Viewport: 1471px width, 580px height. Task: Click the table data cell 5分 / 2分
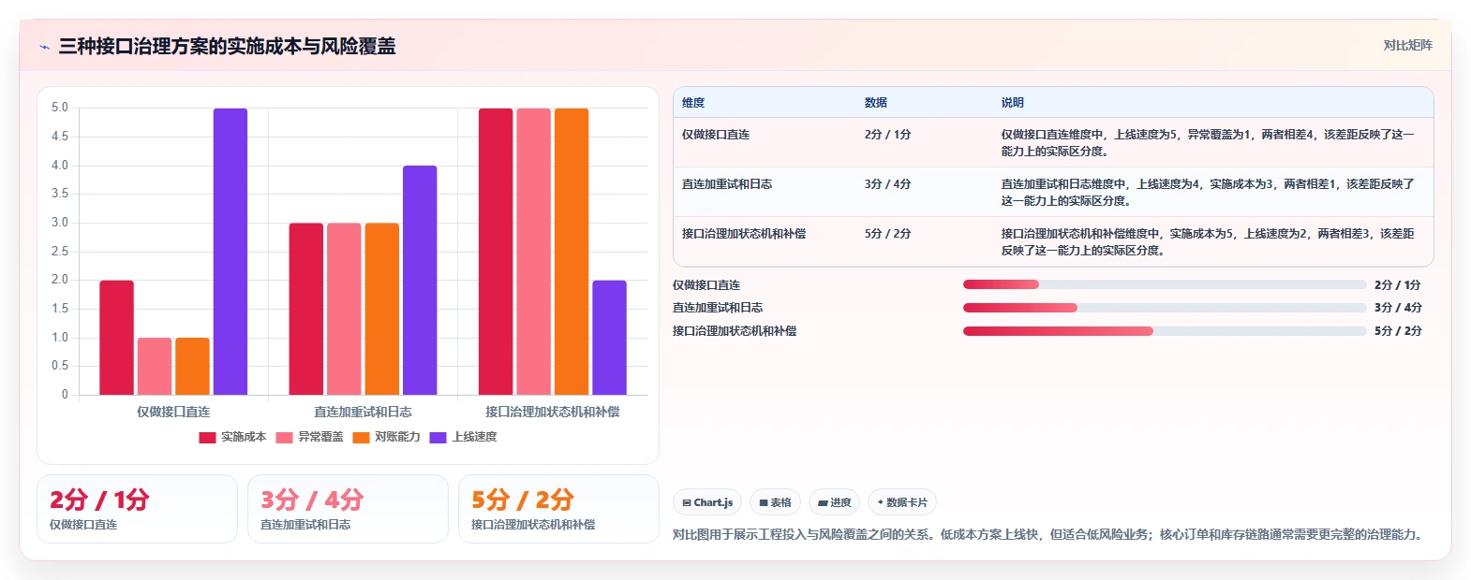887,234
